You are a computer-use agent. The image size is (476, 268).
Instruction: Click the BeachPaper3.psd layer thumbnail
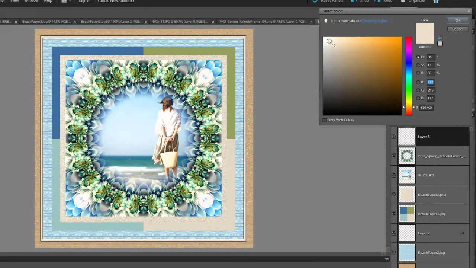(x=407, y=195)
